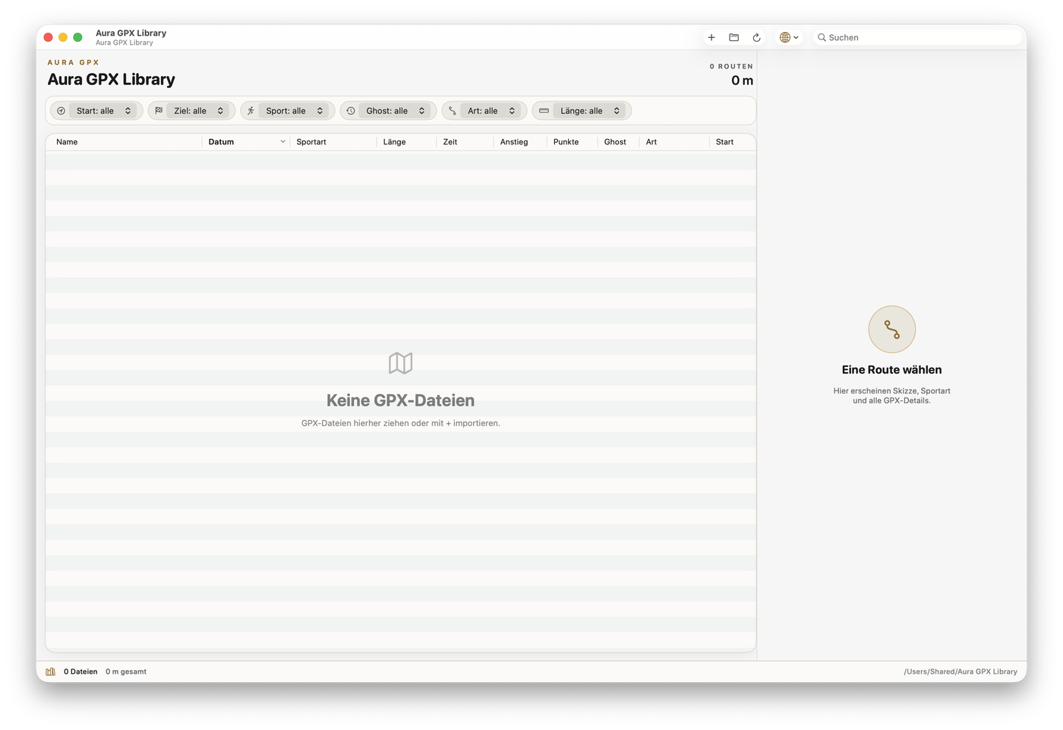Click the 'Hier erscheinen Skizze' description text
The image size is (1063, 730).
891,396
